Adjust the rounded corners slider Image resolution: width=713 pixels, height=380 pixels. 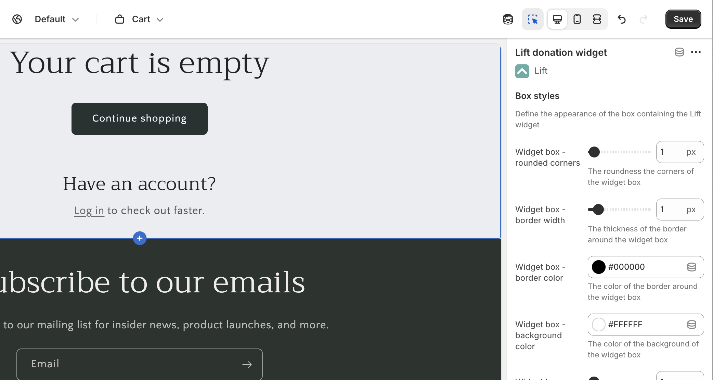[594, 152]
